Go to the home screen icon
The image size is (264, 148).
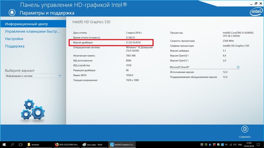12,12
